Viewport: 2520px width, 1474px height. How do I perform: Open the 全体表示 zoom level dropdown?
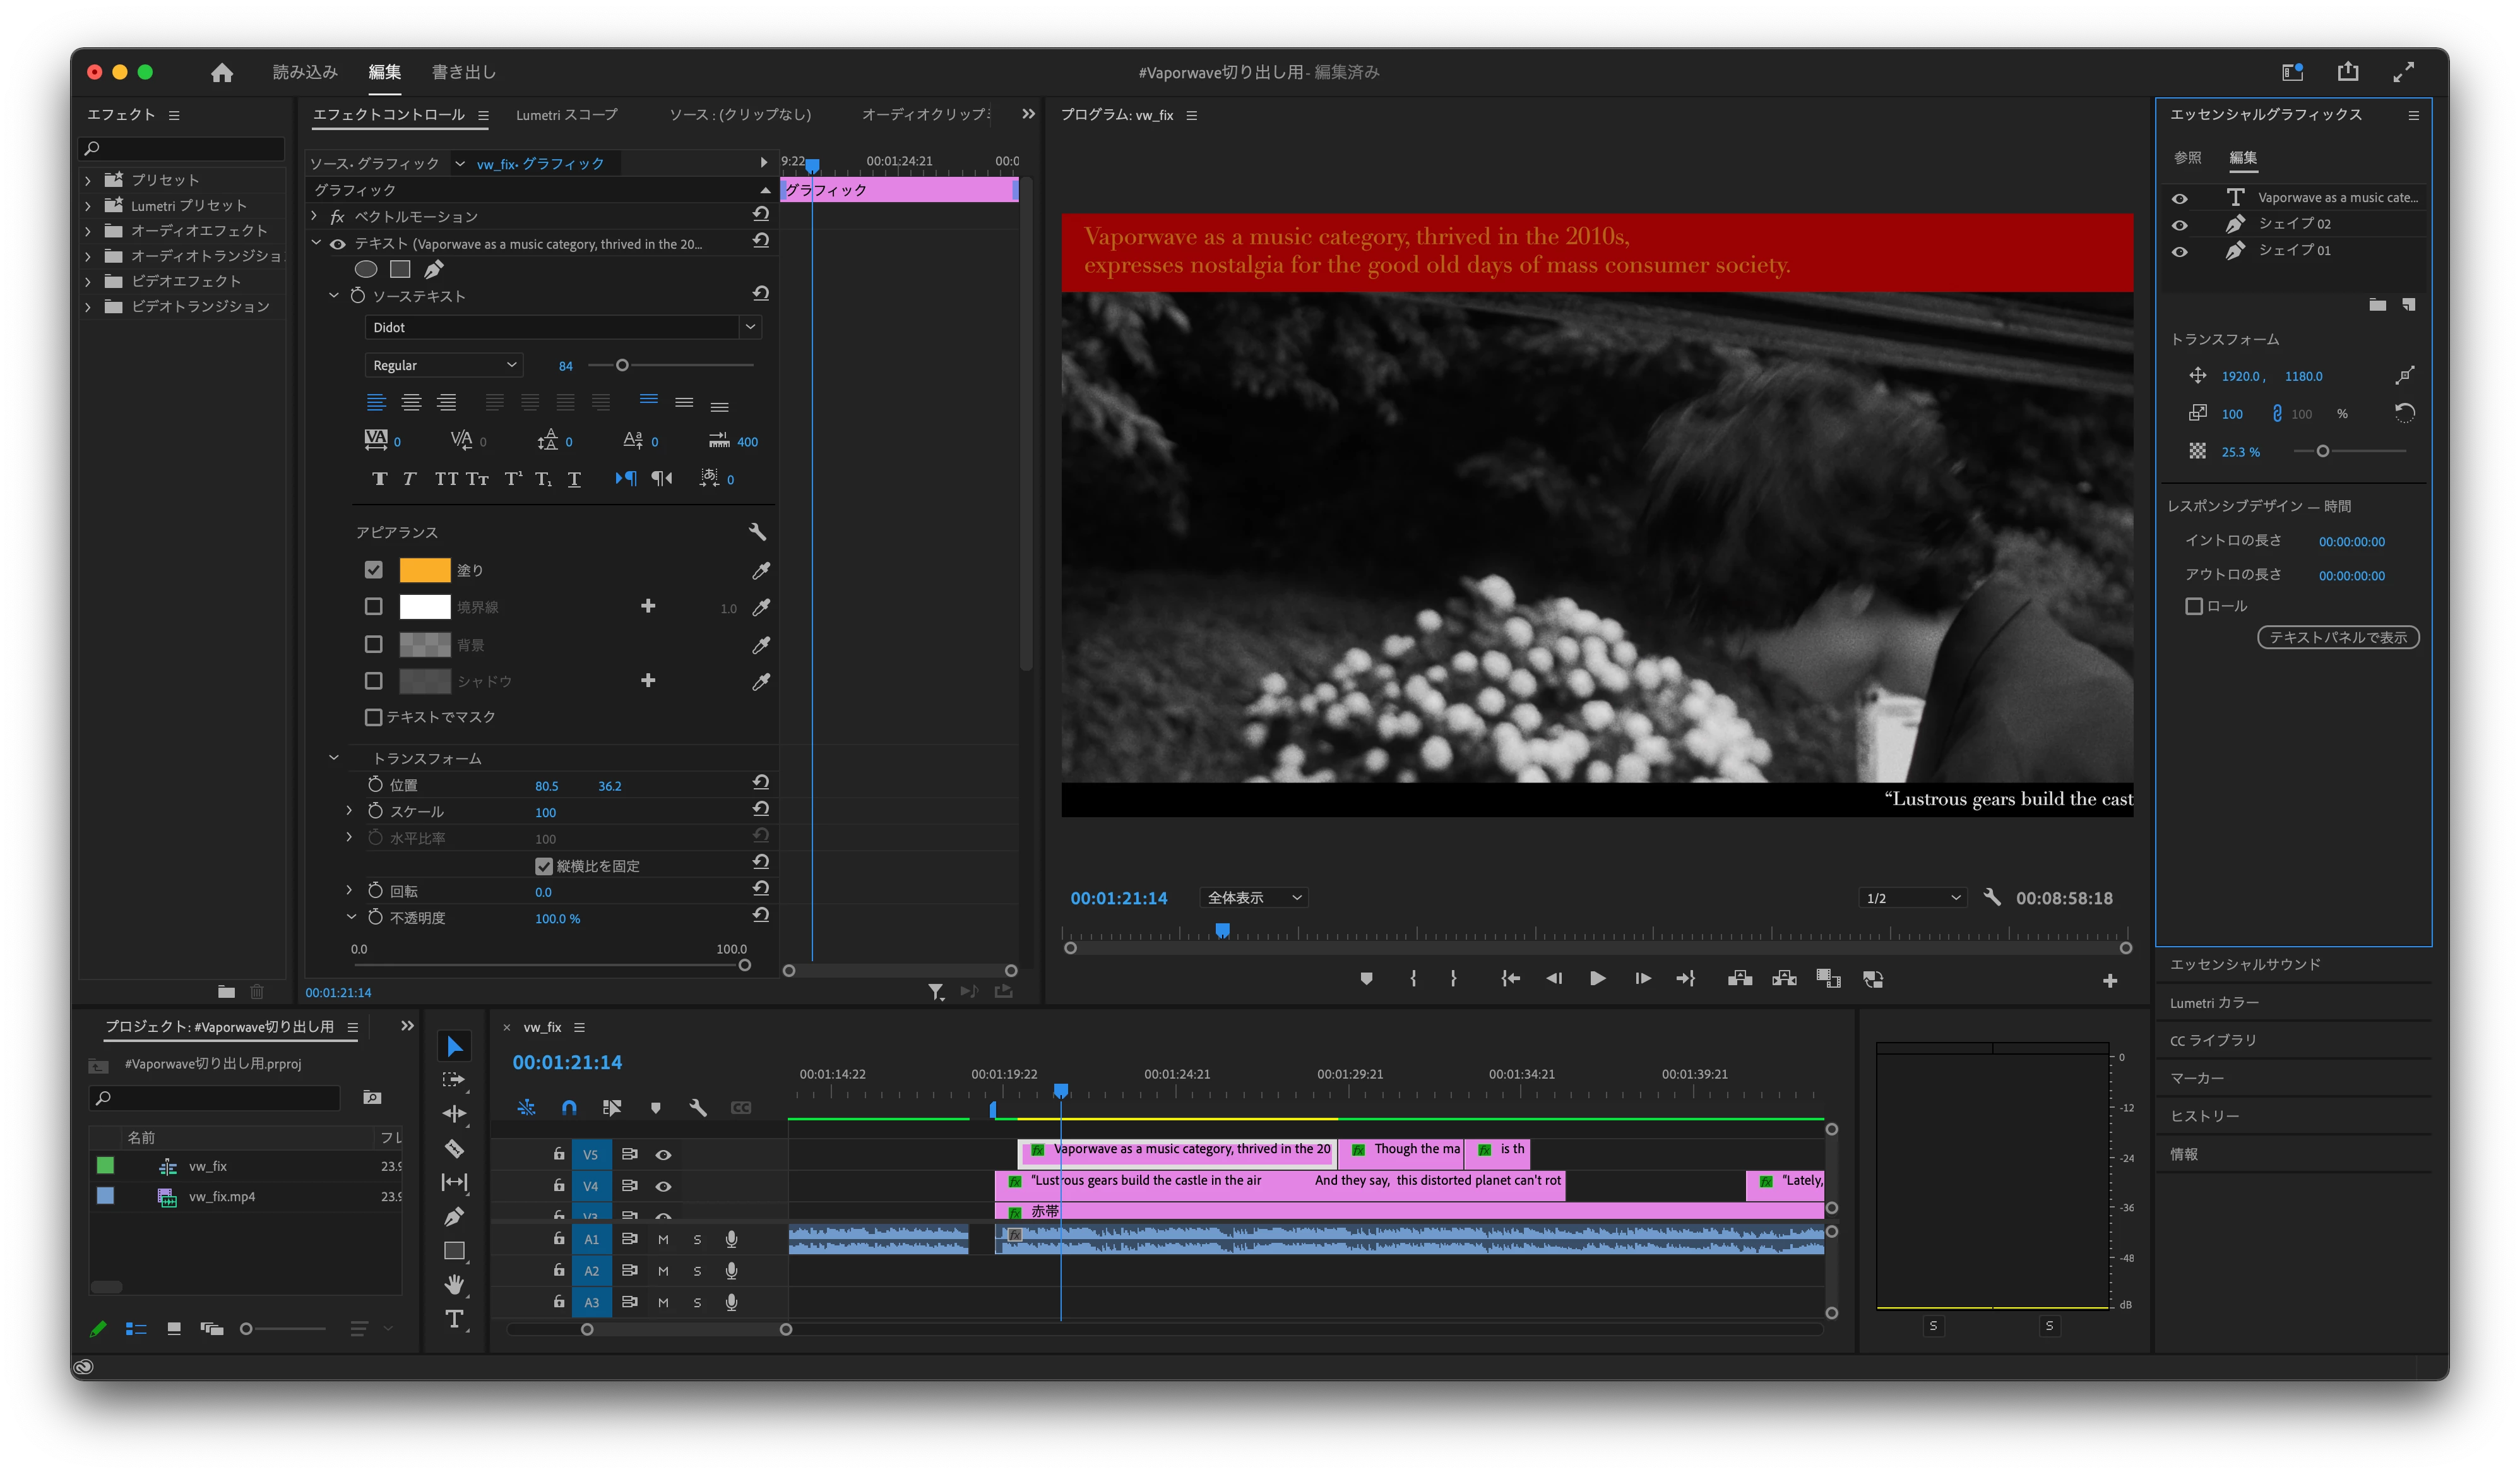click(1254, 897)
